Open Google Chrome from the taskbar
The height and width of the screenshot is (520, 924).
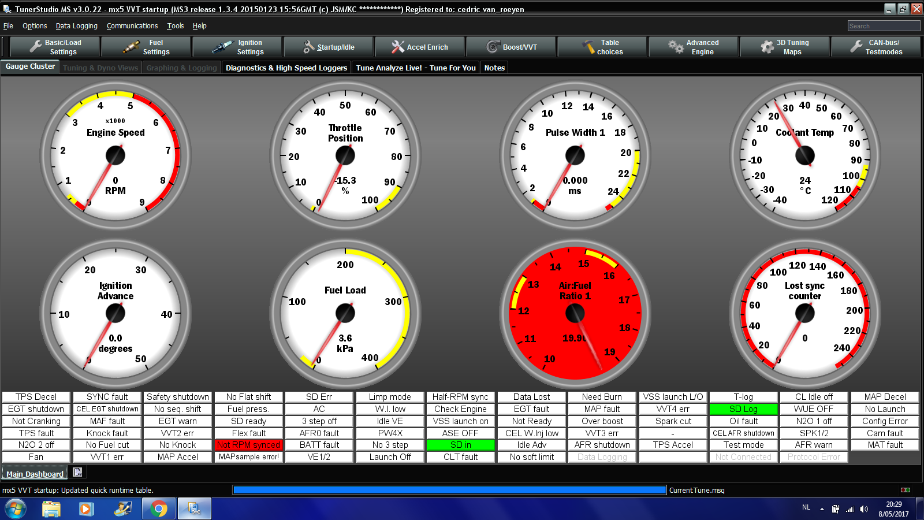coord(159,509)
